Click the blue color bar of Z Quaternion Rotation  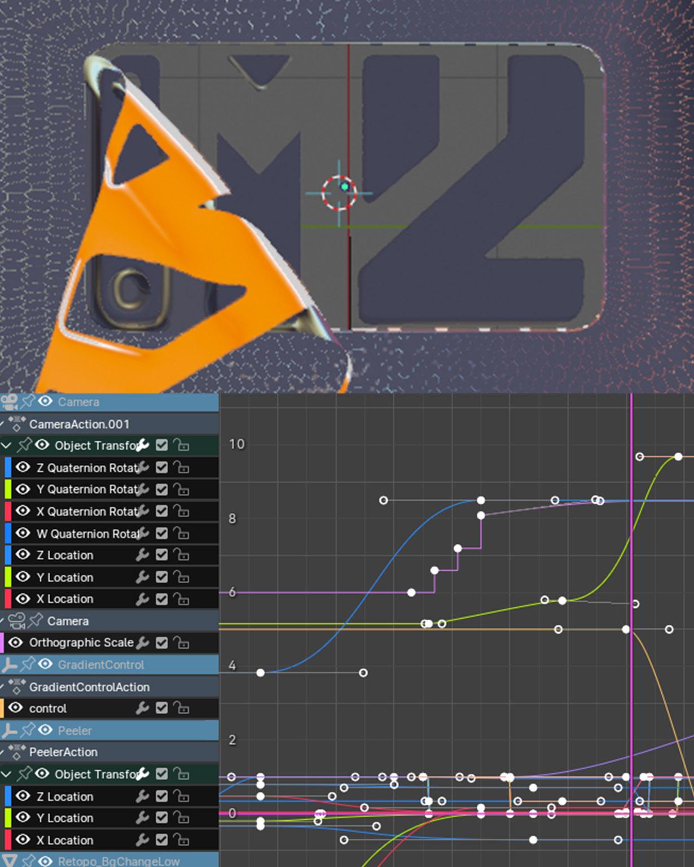8,467
